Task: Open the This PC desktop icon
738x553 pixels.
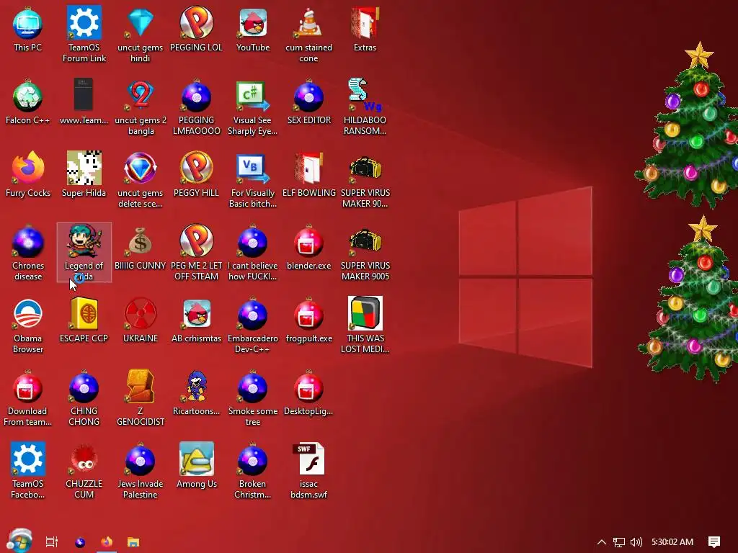Action: coord(28,29)
